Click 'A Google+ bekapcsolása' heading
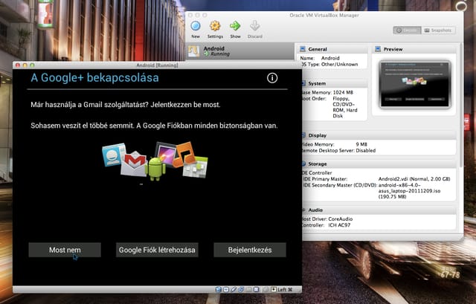The image size is (476, 304). (x=94, y=77)
